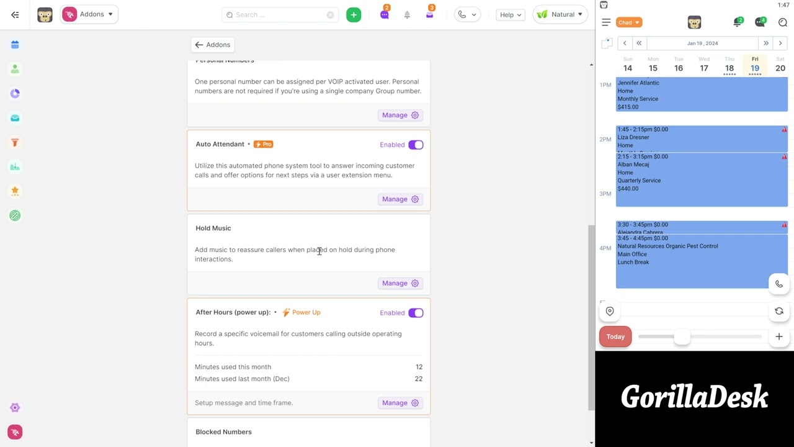Open Liza Dresner 1:45 appointment
Screen dimensions: 794x447
pyautogui.click(x=702, y=139)
